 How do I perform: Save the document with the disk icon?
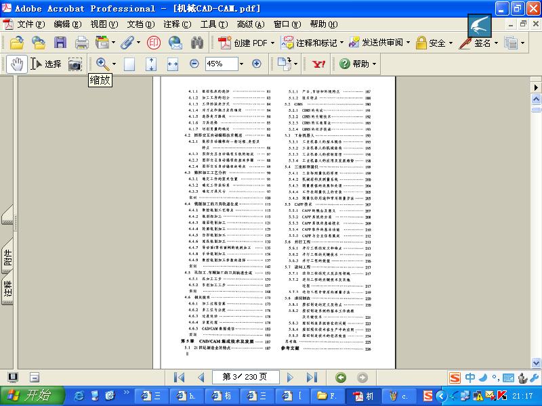coord(61,42)
